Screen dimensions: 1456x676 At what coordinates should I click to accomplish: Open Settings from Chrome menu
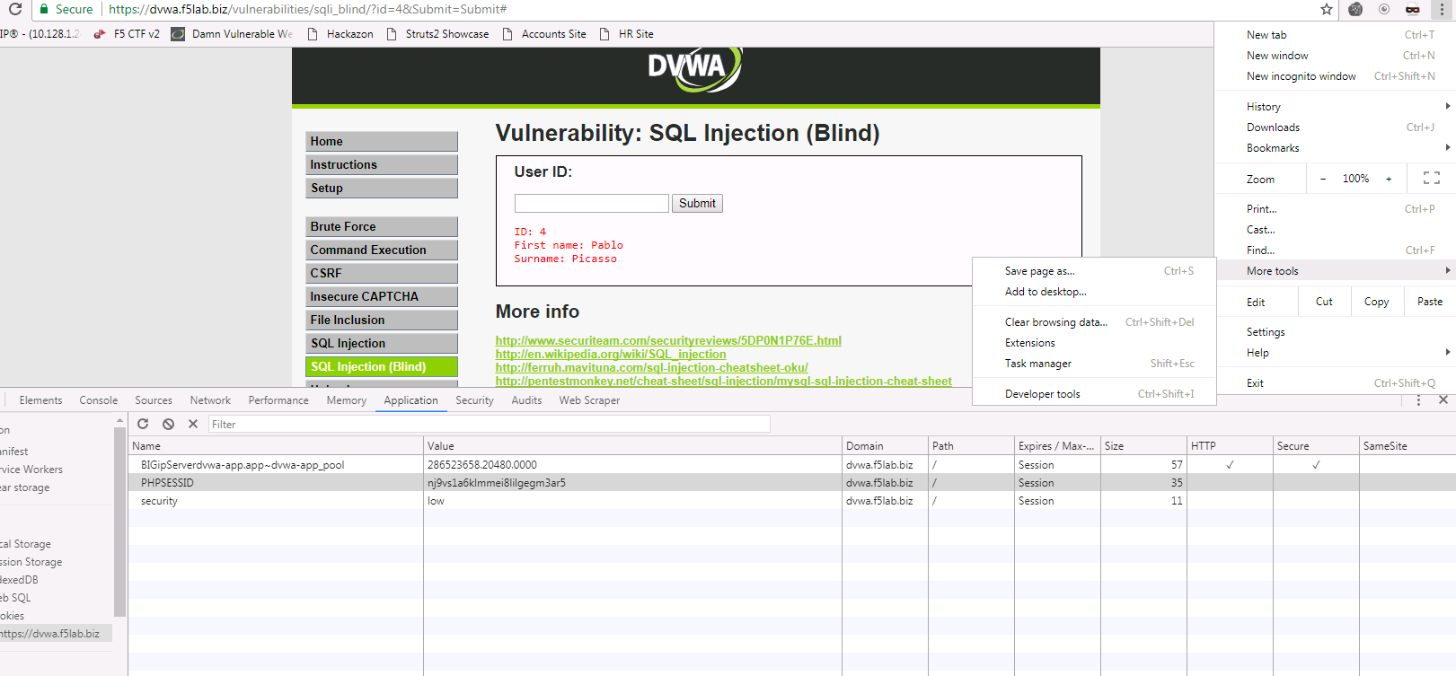1335,332
